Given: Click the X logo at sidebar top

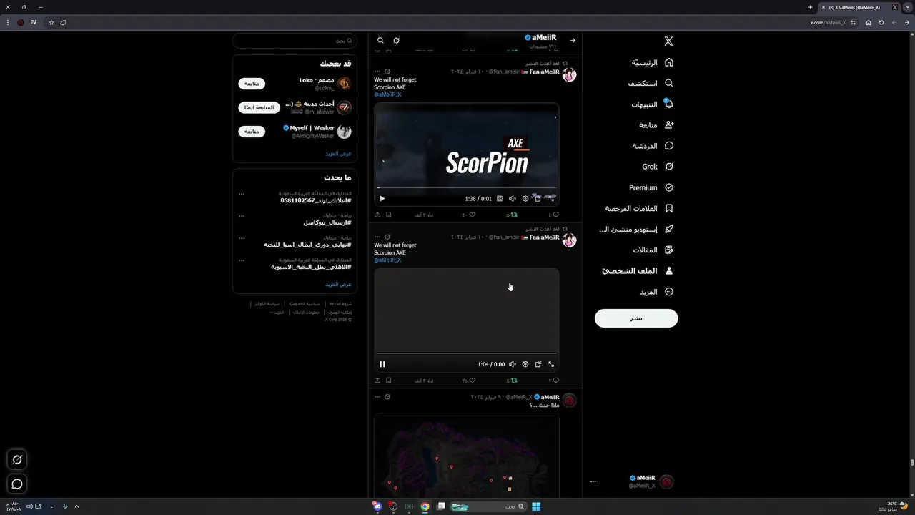Looking at the screenshot, I should point(668,41).
